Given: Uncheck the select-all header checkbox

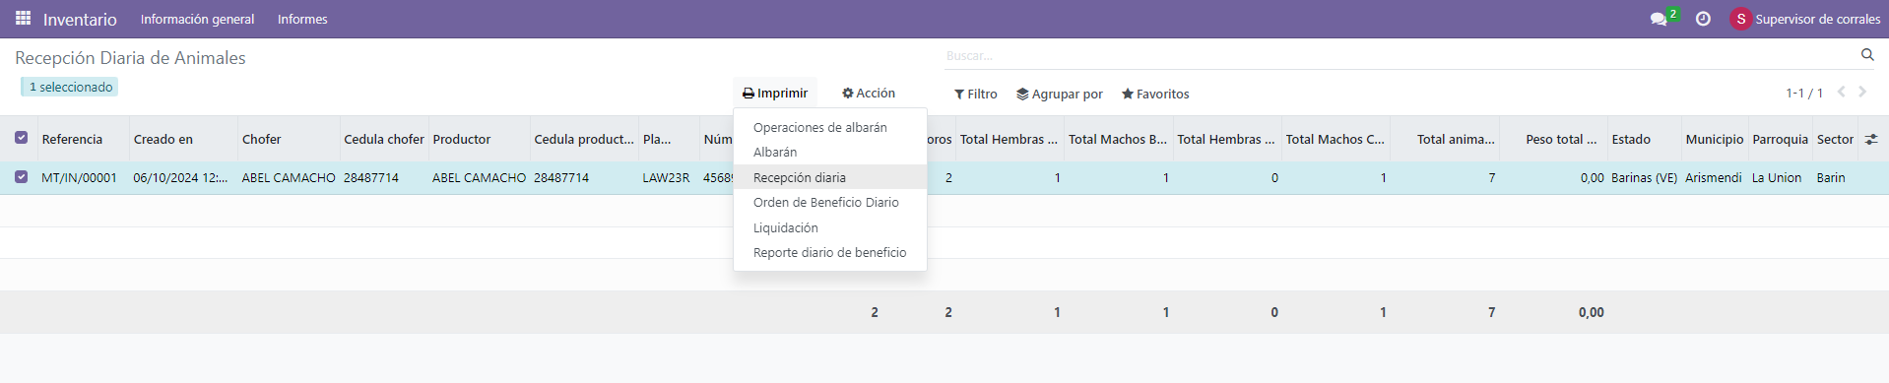Looking at the screenshot, I should (x=22, y=138).
